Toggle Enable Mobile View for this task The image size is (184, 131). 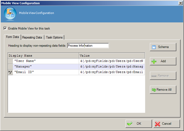click(5, 28)
